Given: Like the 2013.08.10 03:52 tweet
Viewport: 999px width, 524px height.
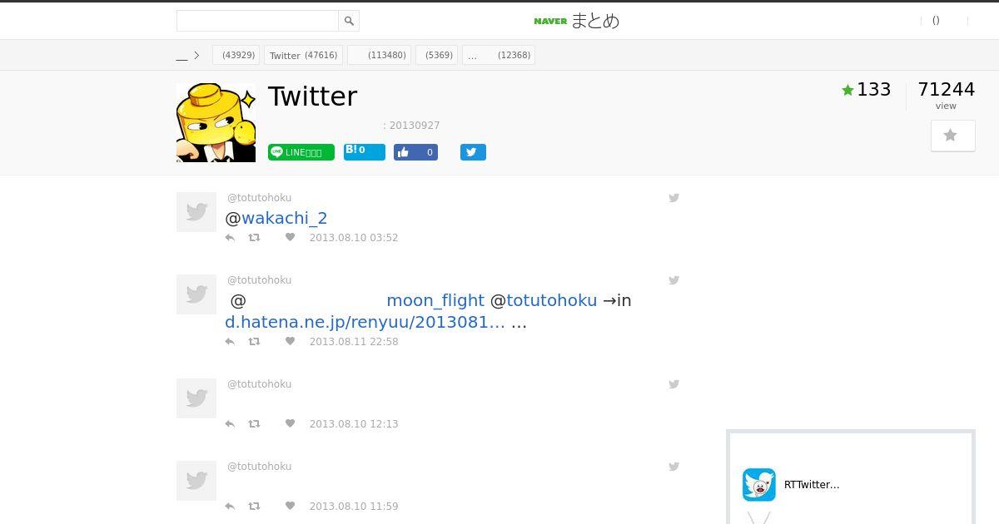Looking at the screenshot, I should tap(290, 238).
